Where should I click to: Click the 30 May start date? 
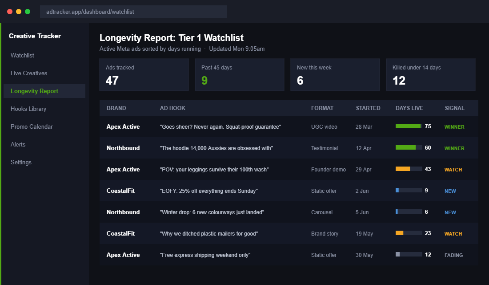pyautogui.click(x=364, y=255)
